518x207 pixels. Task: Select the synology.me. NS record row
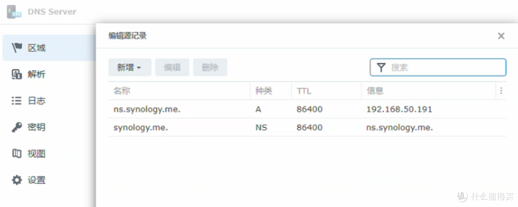click(x=307, y=127)
